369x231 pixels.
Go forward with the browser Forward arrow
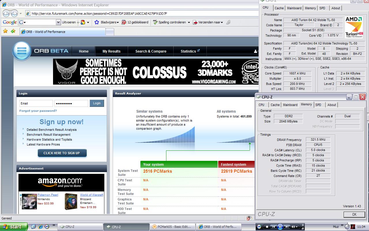tap(14, 13)
